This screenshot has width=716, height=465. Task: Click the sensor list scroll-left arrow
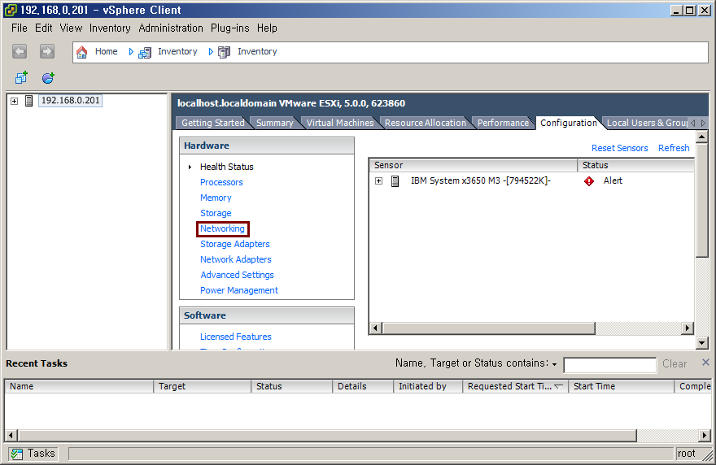[375, 328]
